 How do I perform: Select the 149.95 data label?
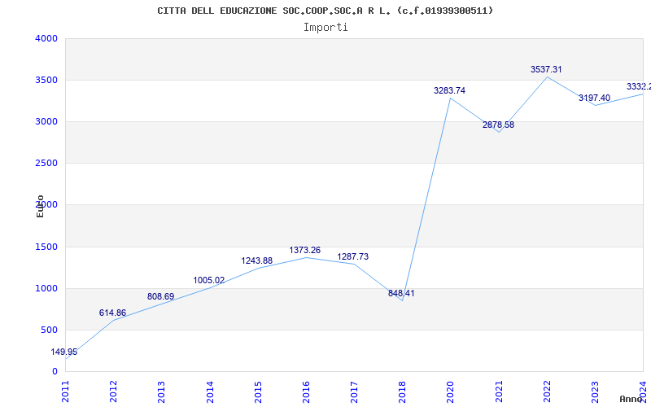tap(64, 352)
